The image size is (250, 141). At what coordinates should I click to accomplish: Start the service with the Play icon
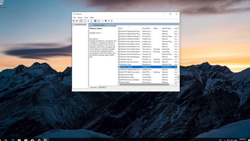click(103, 21)
